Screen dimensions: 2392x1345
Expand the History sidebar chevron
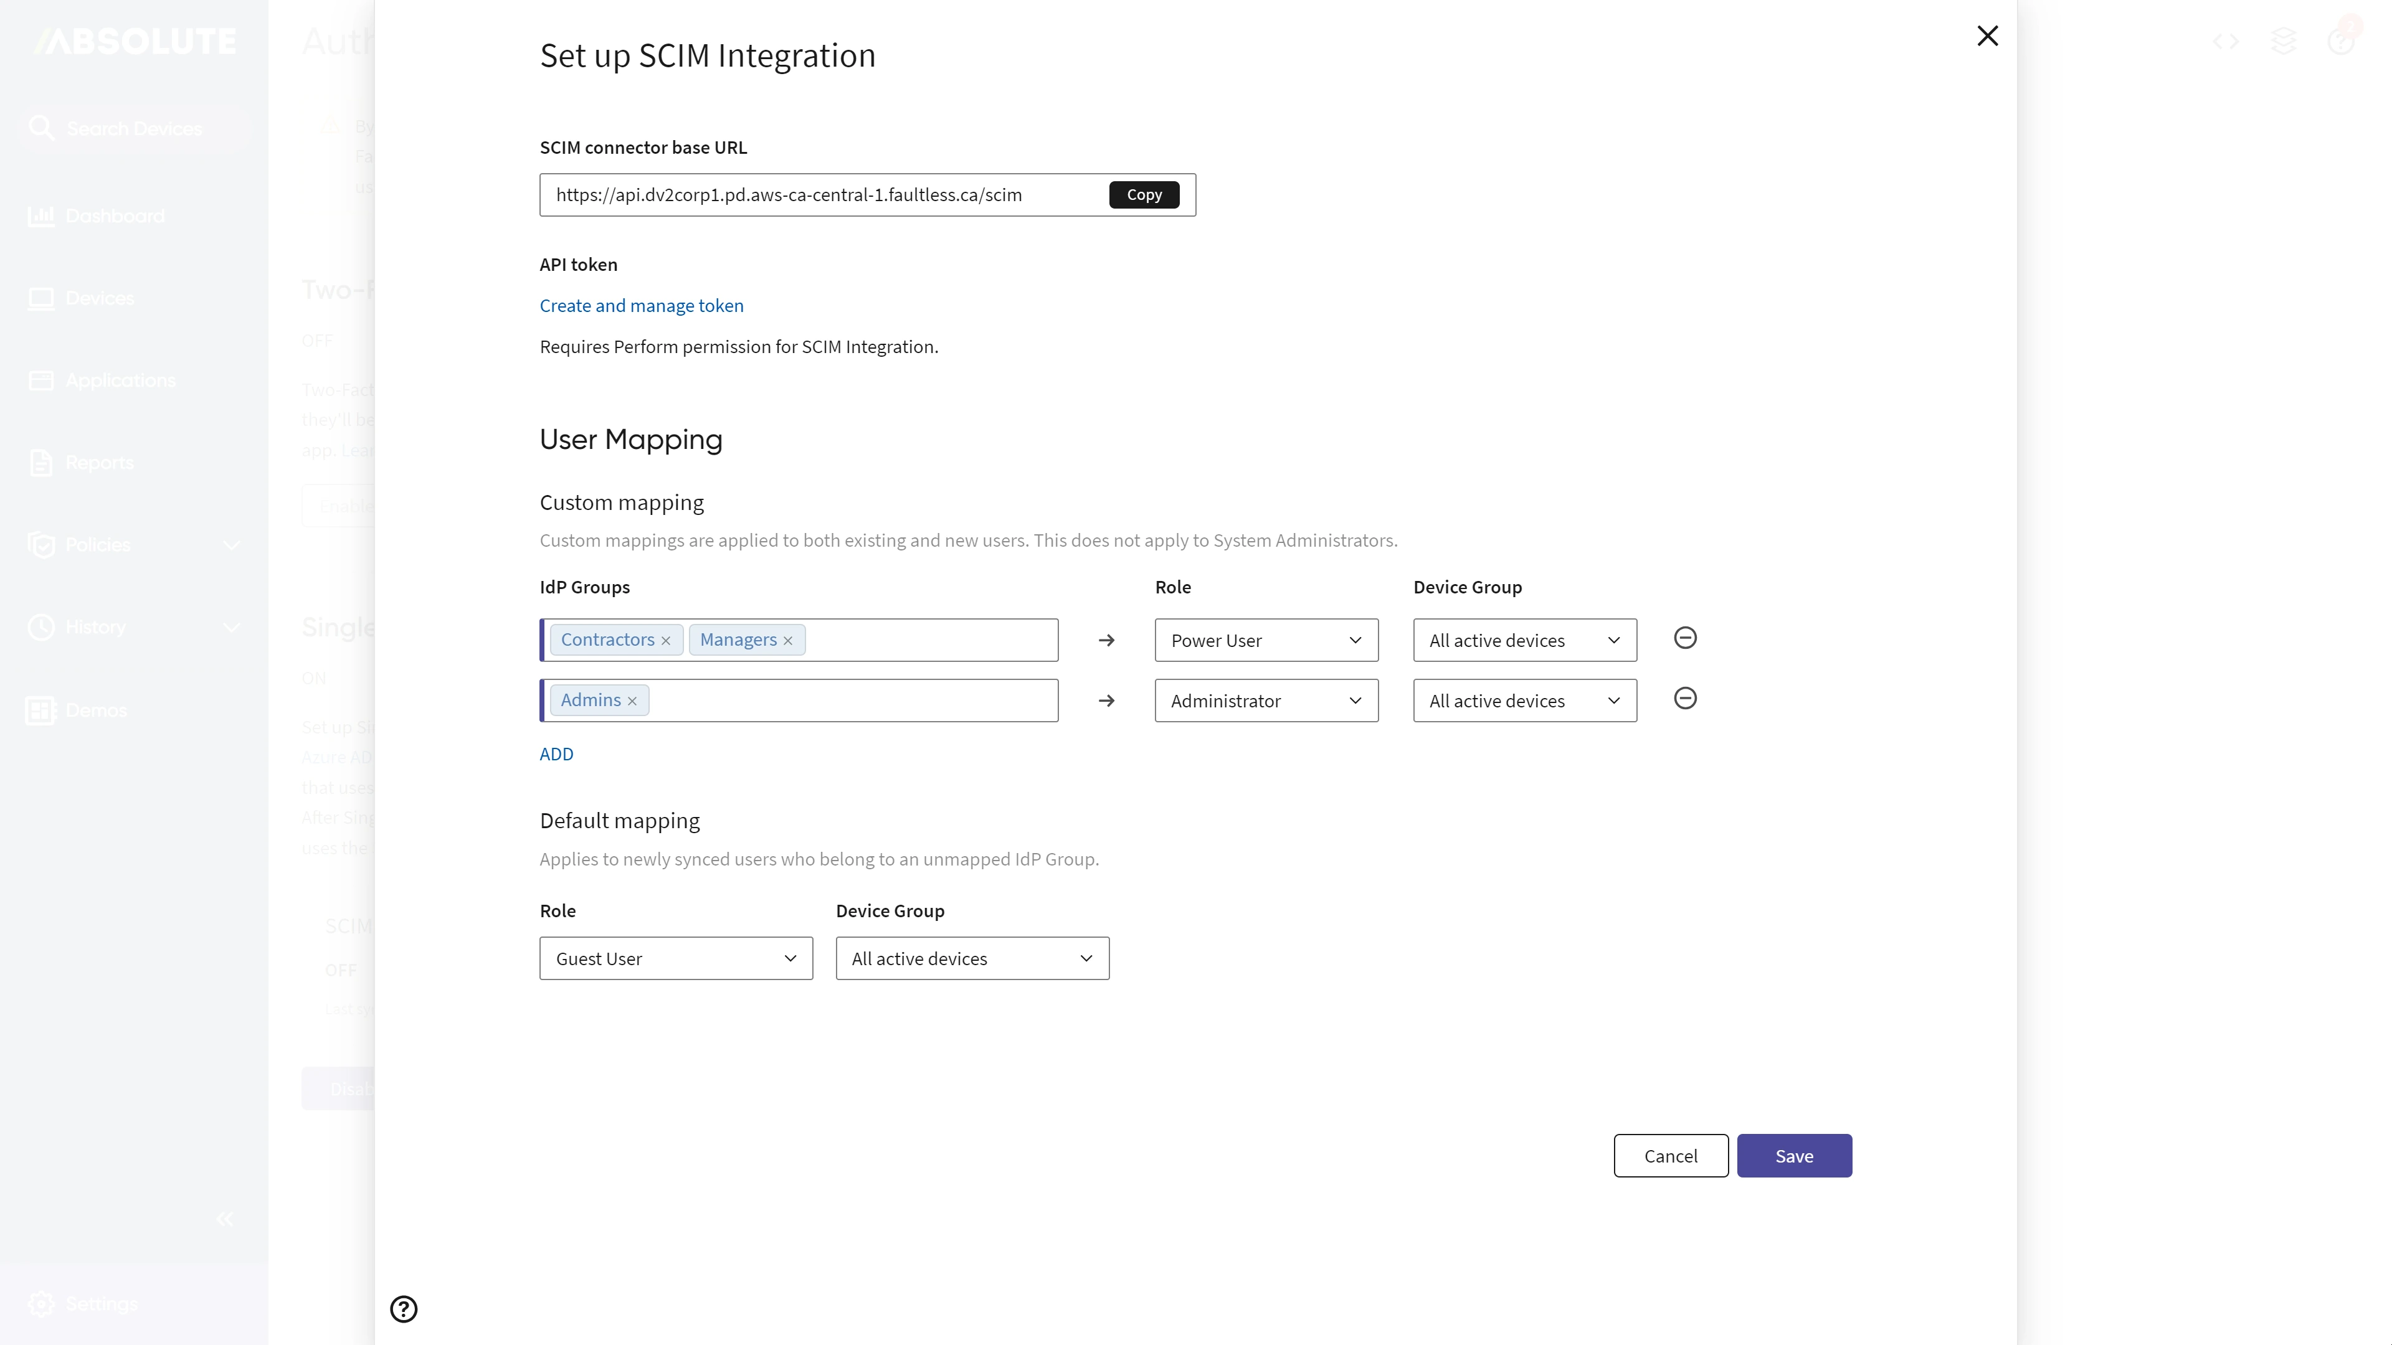coord(231,628)
